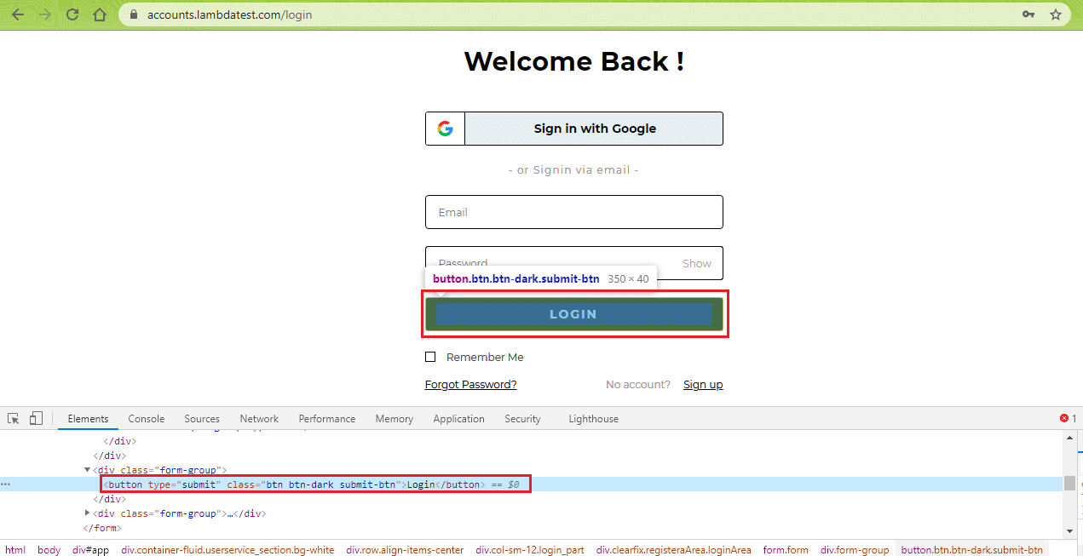
Task: Click the red error count indicator
Action: (x=1069, y=418)
